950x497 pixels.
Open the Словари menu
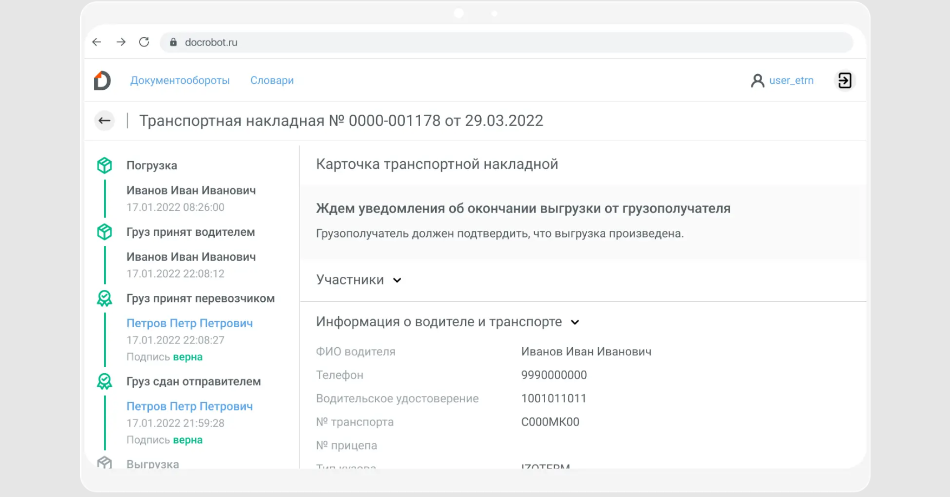pos(272,81)
